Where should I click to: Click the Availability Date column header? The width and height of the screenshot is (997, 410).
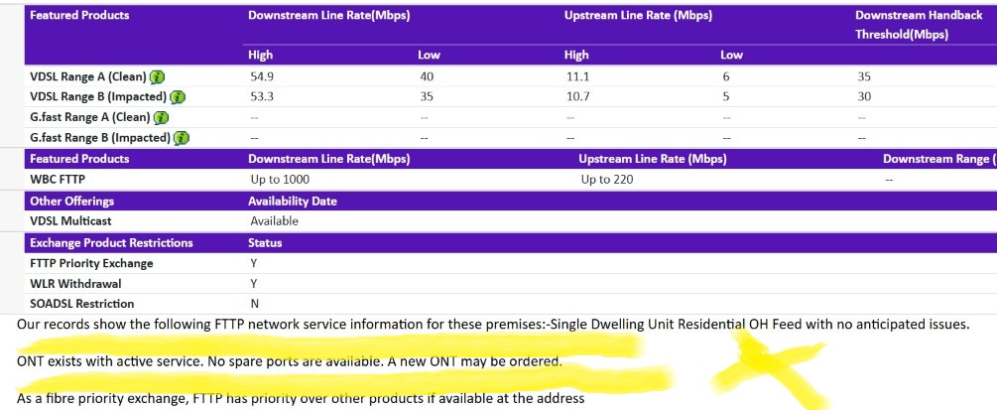click(x=293, y=202)
